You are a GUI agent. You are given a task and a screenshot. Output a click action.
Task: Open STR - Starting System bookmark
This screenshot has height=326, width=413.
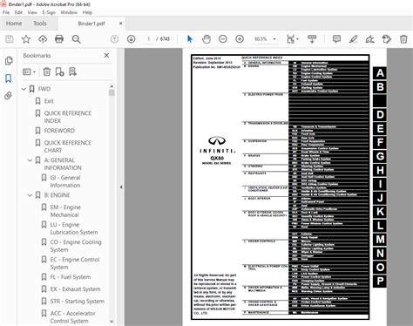[x=78, y=302]
